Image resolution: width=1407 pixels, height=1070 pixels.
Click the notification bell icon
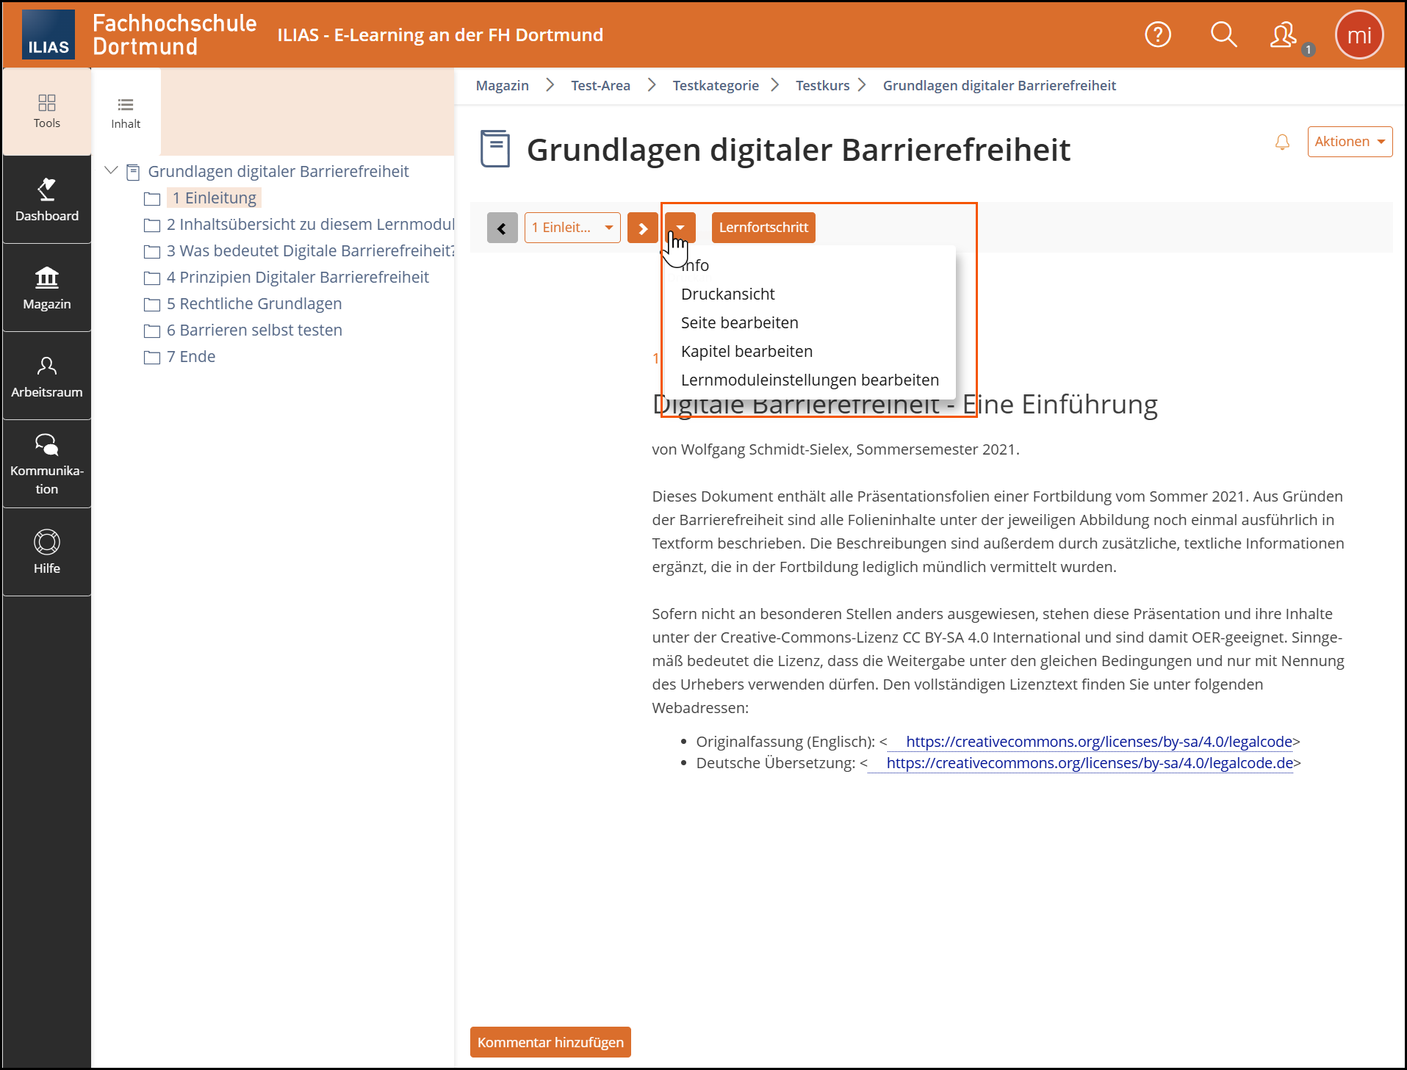pos(1282,142)
